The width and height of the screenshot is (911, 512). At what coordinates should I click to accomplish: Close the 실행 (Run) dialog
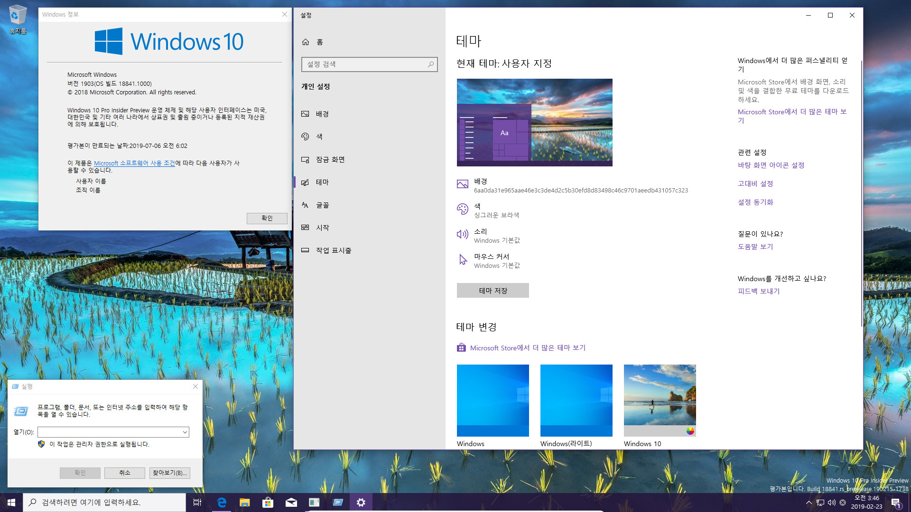[x=195, y=386]
